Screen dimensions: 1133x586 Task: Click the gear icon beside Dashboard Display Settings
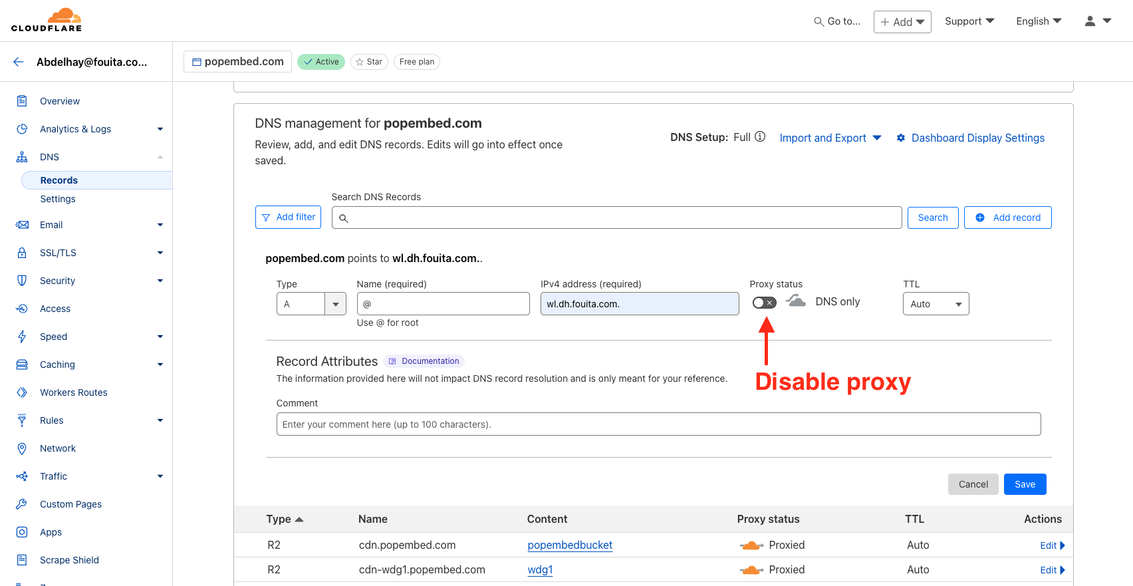point(901,138)
